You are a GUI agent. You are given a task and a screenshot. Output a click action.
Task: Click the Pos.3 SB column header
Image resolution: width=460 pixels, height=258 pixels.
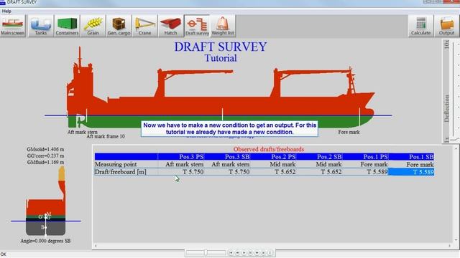pos(227,157)
